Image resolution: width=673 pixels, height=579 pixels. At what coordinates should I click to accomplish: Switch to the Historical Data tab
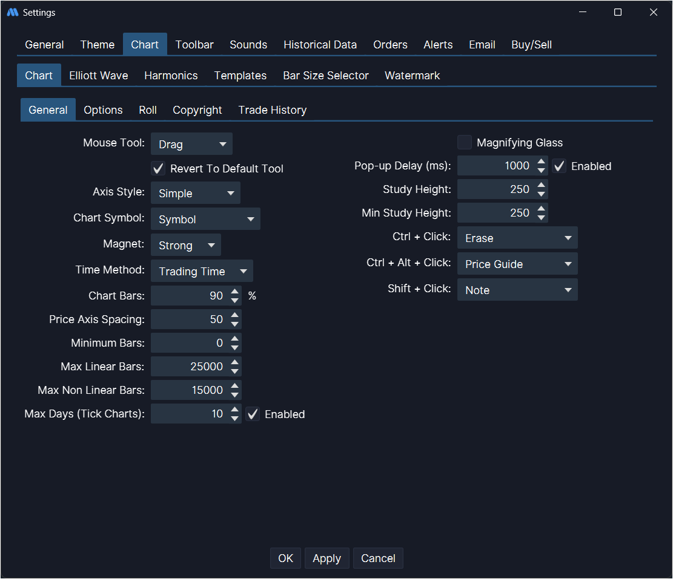tap(320, 45)
